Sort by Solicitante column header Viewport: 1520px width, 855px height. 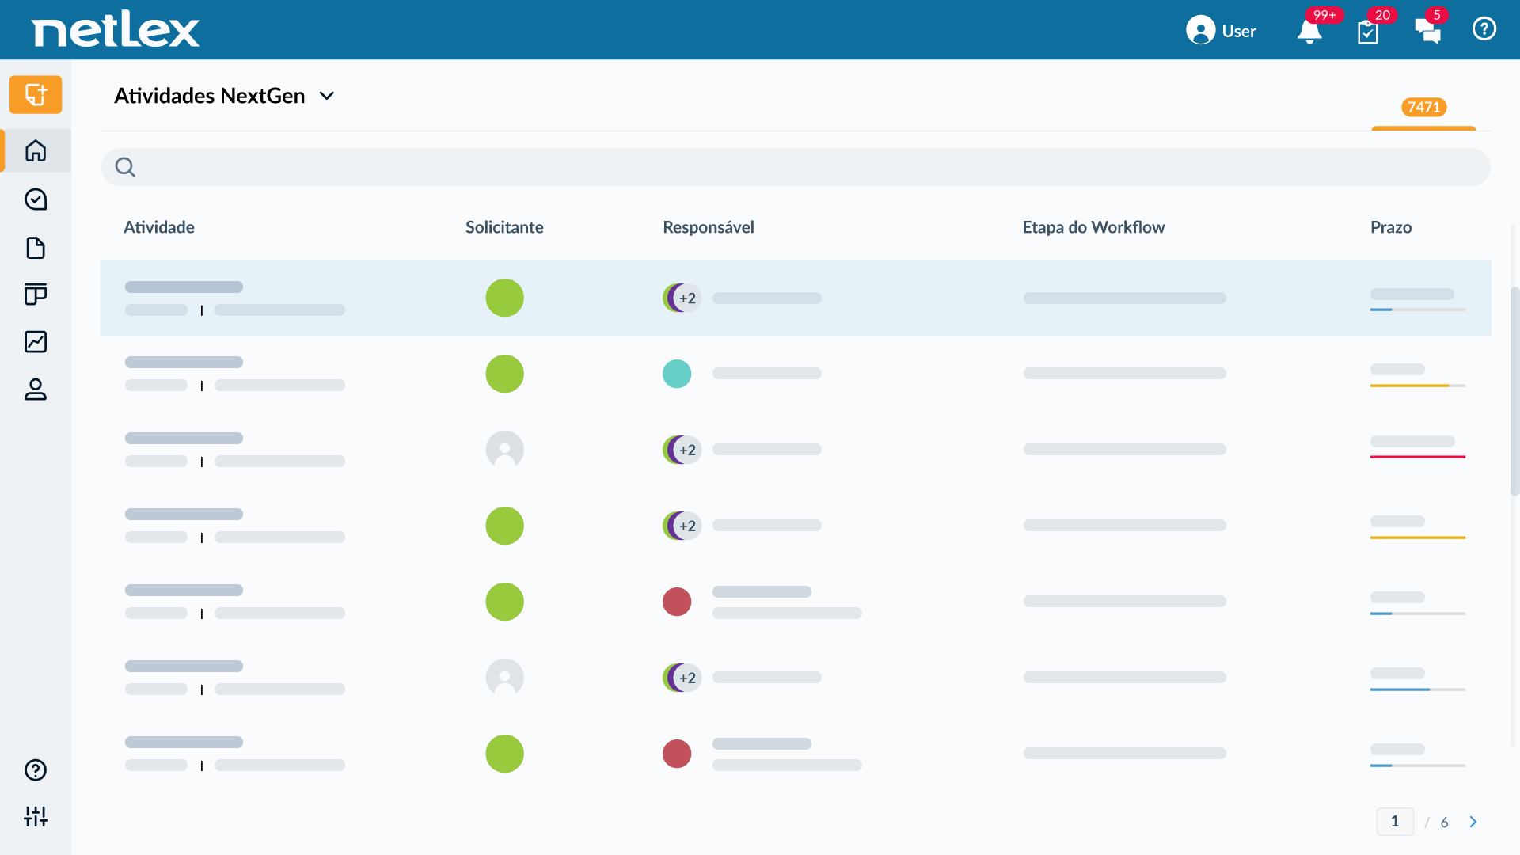coord(504,227)
